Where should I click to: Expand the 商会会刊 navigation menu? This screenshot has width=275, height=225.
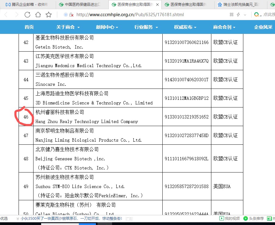(224, 27)
